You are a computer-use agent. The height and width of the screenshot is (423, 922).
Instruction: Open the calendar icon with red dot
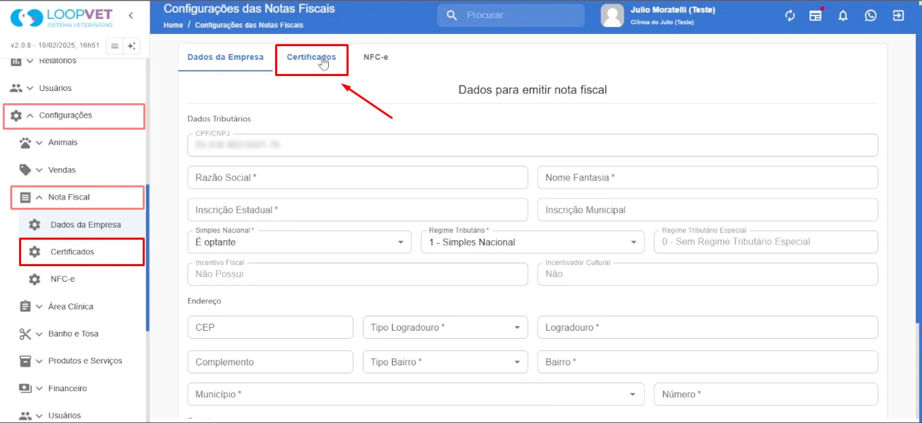click(815, 16)
